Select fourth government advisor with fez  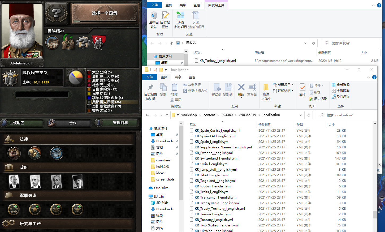click(x=78, y=182)
